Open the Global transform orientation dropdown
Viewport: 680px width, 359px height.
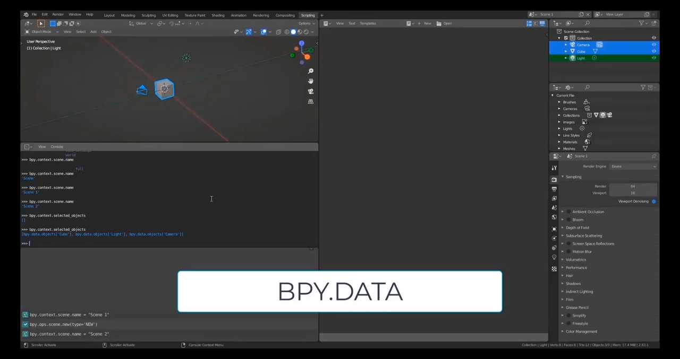pos(141,23)
